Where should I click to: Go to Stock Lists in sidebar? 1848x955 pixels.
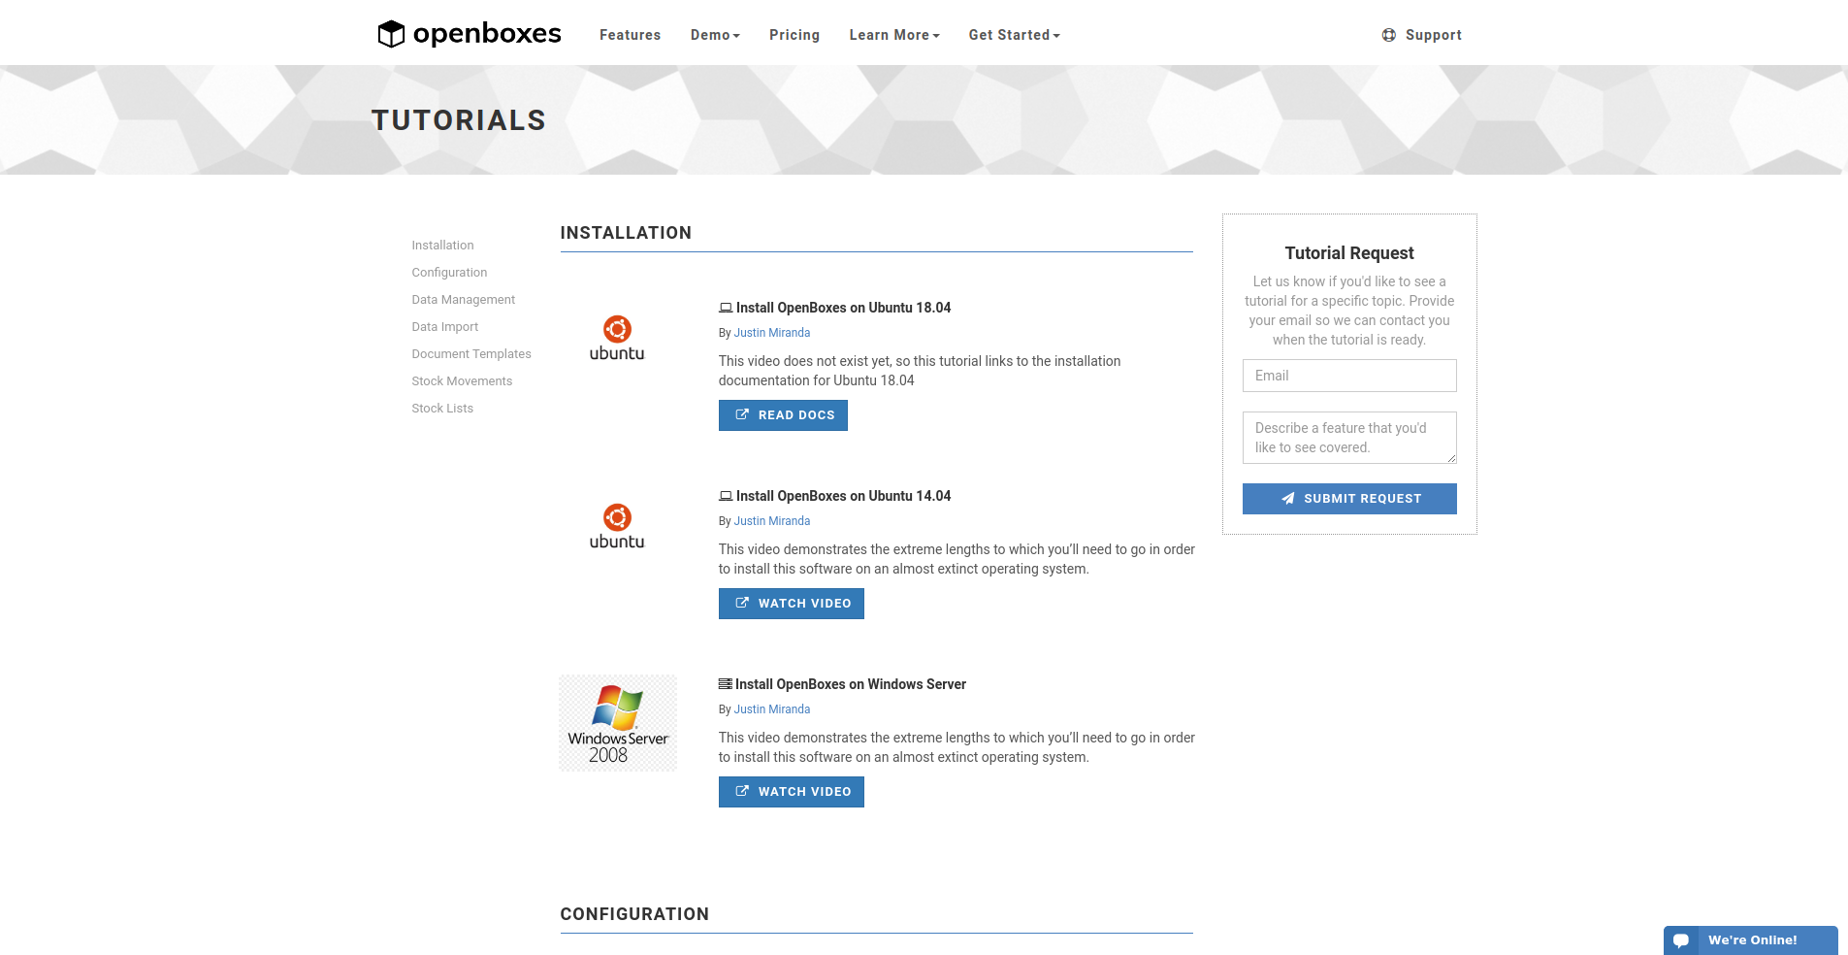click(x=442, y=409)
